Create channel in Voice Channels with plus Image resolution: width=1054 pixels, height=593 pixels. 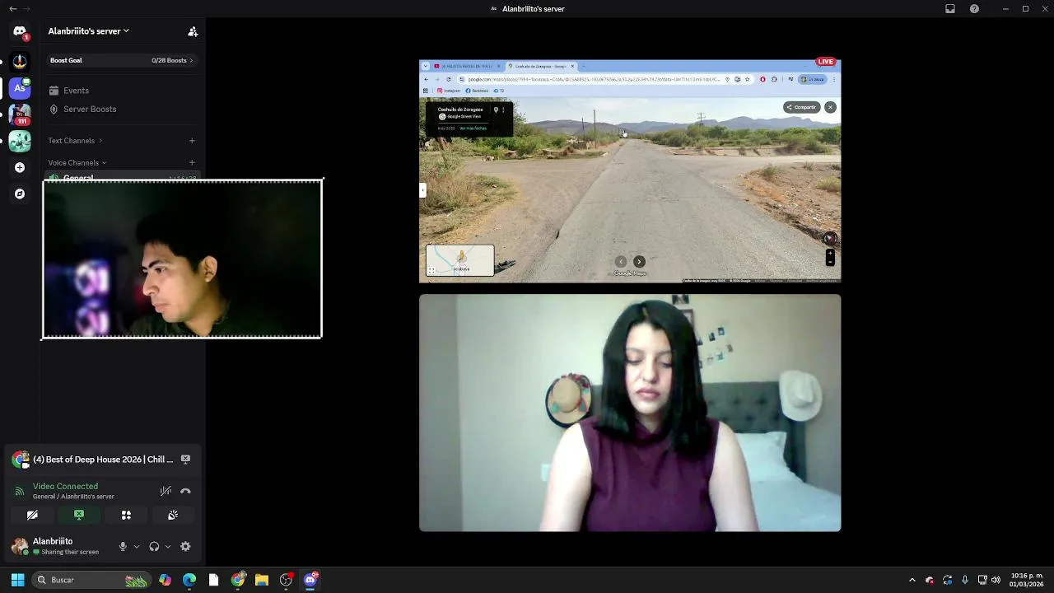(x=192, y=163)
